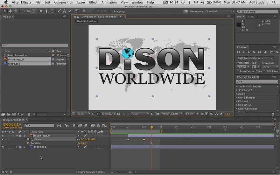This screenshot has height=175, width=280.
Task: Open the 1 View layout dropdown
Action: pyautogui.click(x=192, y=114)
